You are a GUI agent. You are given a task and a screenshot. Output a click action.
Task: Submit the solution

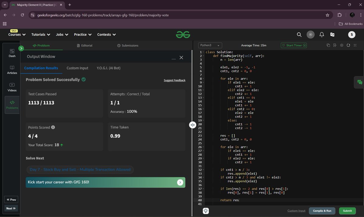pyautogui.click(x=347, y=211)
